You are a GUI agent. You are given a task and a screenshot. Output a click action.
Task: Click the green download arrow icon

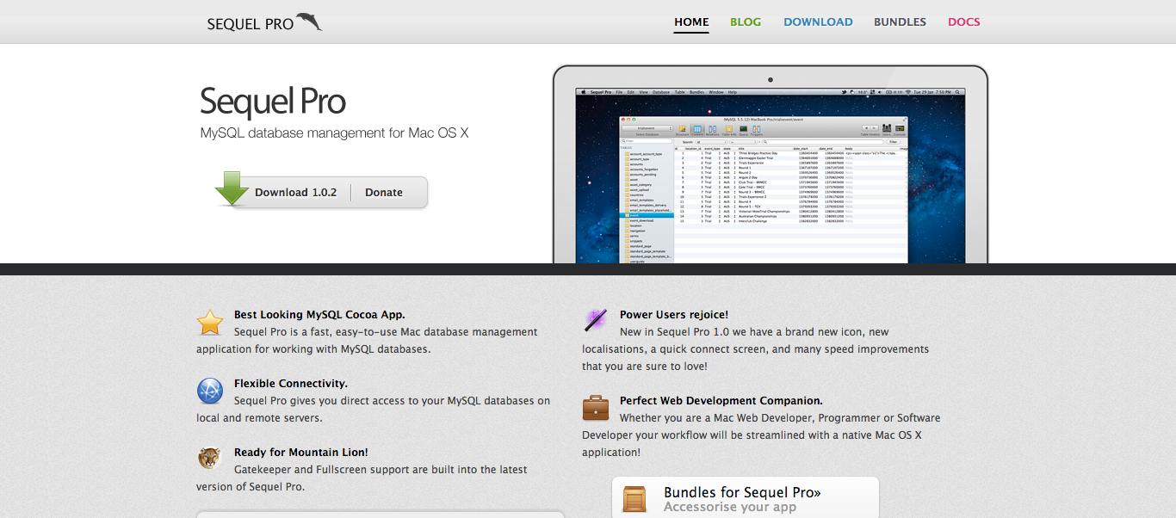tap(232, 189)
